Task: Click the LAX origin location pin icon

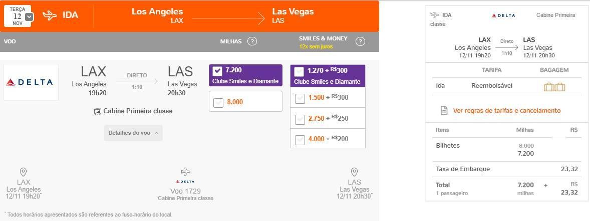Action: coord(24,172)
